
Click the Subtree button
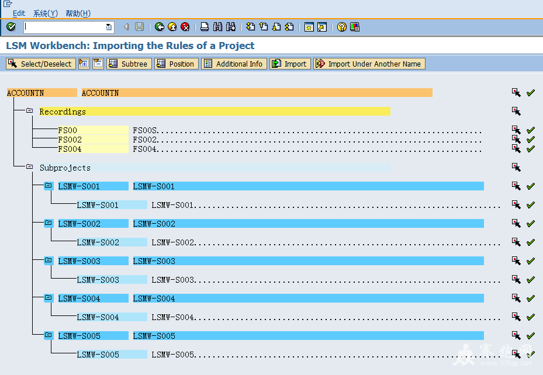coord(129,64)
